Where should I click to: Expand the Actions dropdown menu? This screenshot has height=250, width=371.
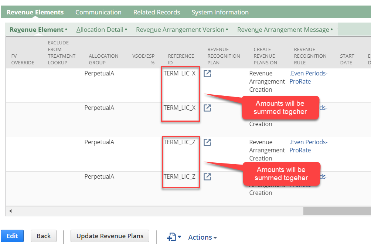coord(202,237)
